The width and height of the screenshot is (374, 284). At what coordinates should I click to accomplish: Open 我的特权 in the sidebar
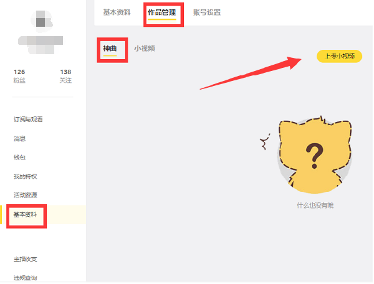26,176
